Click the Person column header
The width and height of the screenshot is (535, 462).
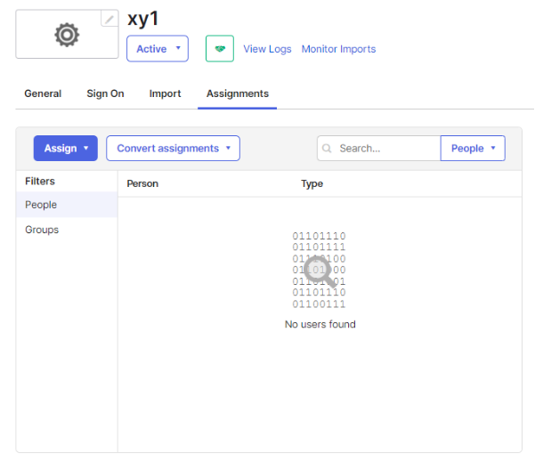(x=142, y=184)
